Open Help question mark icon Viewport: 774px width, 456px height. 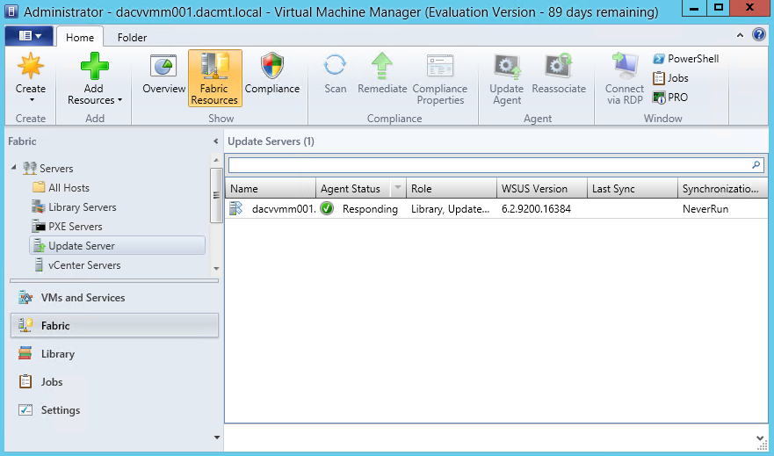pyautogui.click(x=759, y=34)
